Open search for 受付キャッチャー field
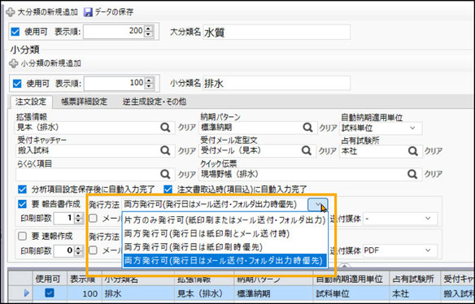The image size is (475, 304). [165, 150]
